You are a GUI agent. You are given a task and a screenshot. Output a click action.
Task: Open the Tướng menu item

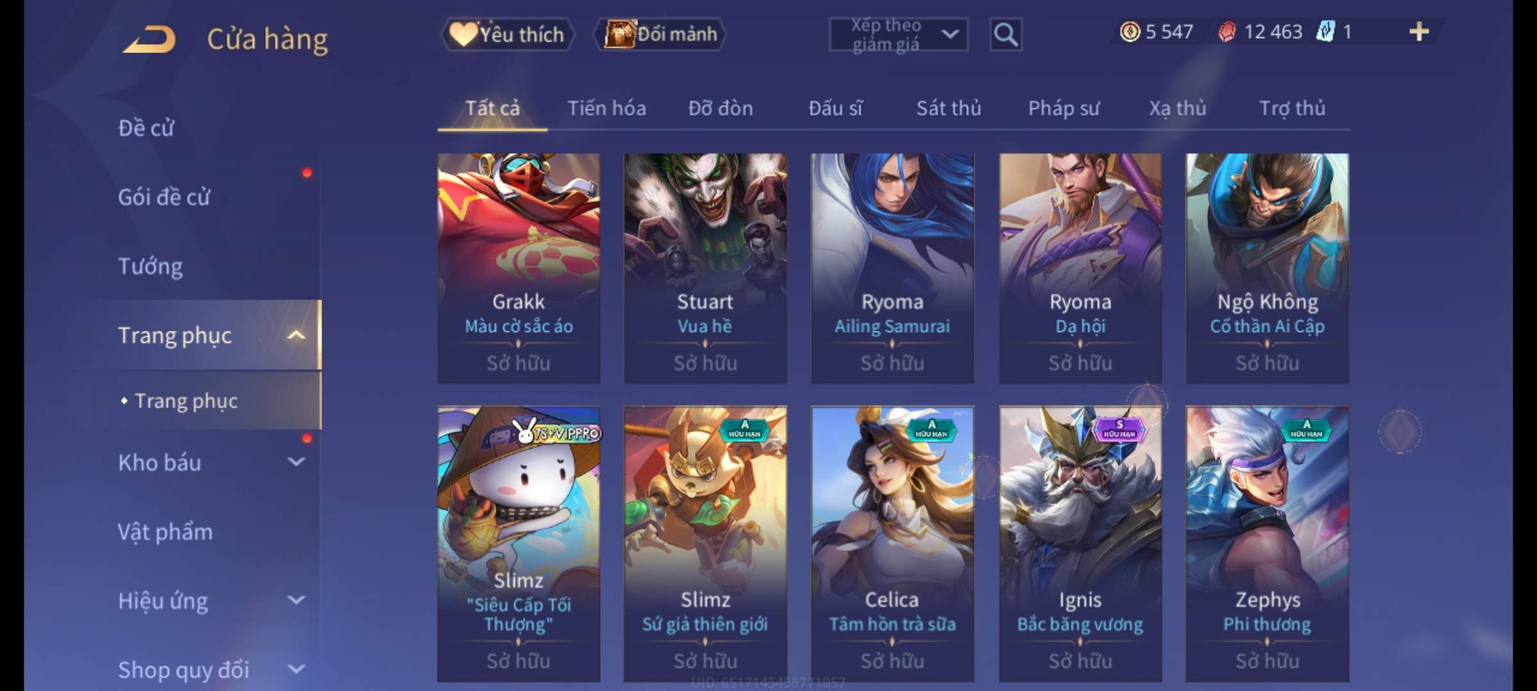click(x=150, y=266)
